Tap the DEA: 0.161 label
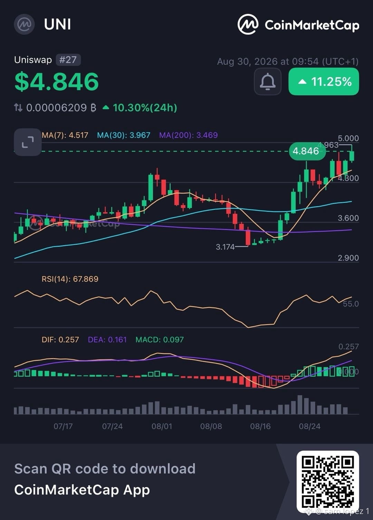Screen dimensions: 373x520 pyautogui.click(x=107, y=339)
